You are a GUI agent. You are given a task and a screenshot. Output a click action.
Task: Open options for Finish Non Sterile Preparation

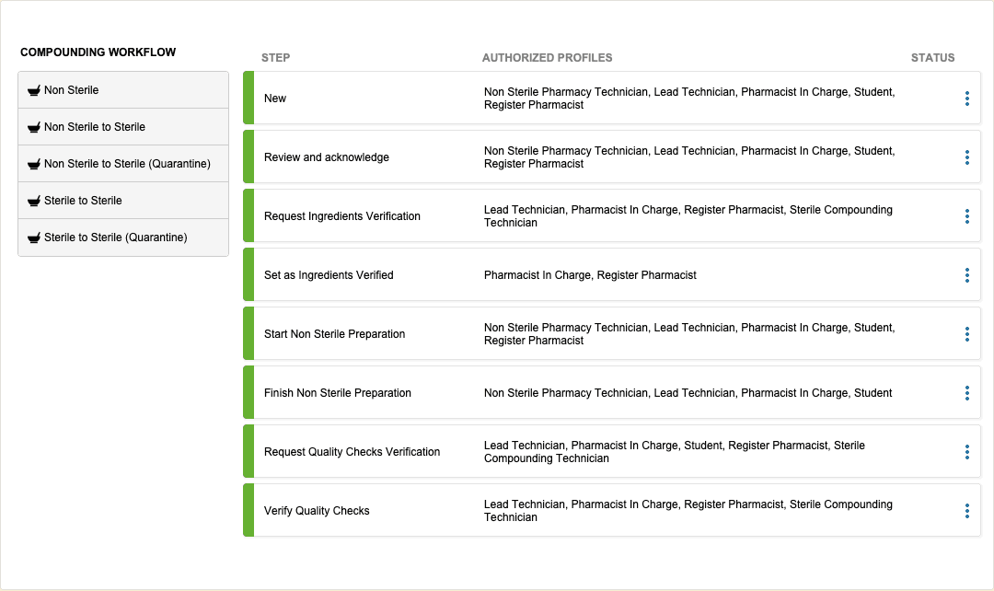966,393
